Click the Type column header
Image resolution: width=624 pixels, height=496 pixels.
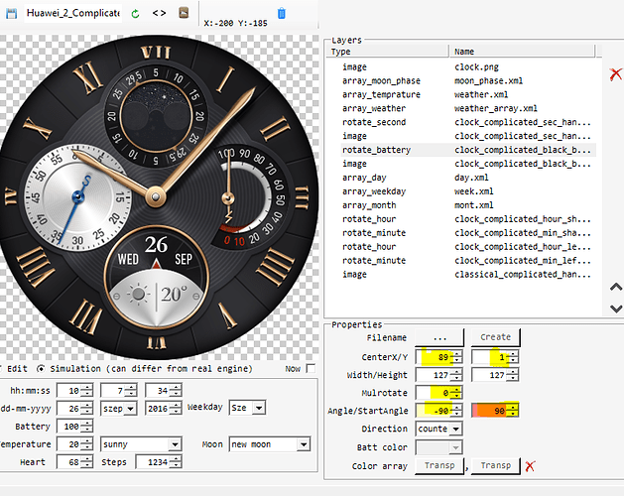388,52
